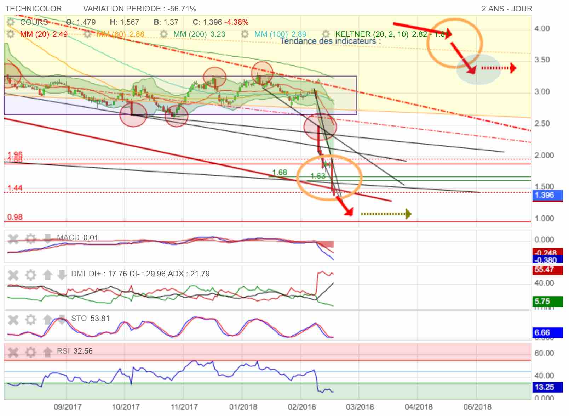
Task: Move the DMI panel up
Action: pos(47,275)
